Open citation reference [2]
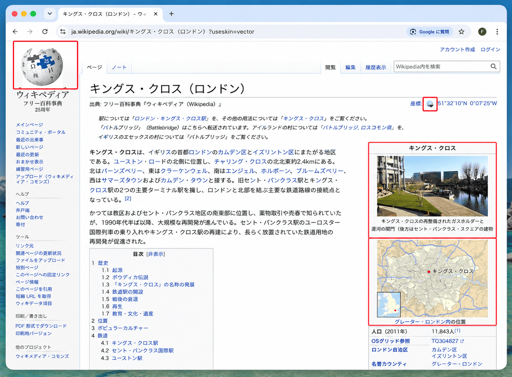The width and height of the screenshot is (512, 377). (128, 198)
